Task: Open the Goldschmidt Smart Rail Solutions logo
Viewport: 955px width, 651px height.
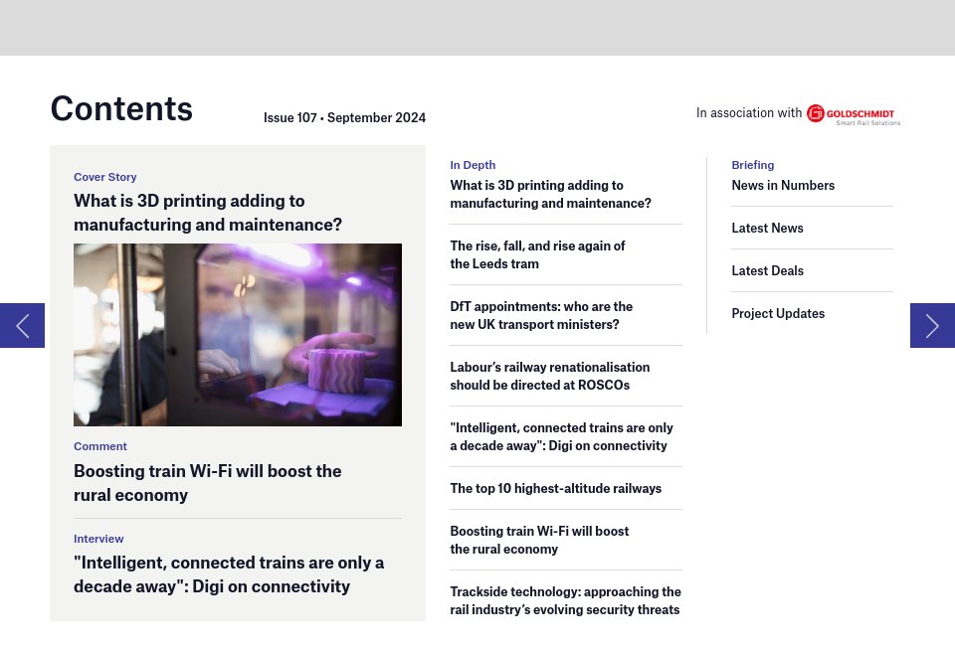Action: [x=853, y=114]
